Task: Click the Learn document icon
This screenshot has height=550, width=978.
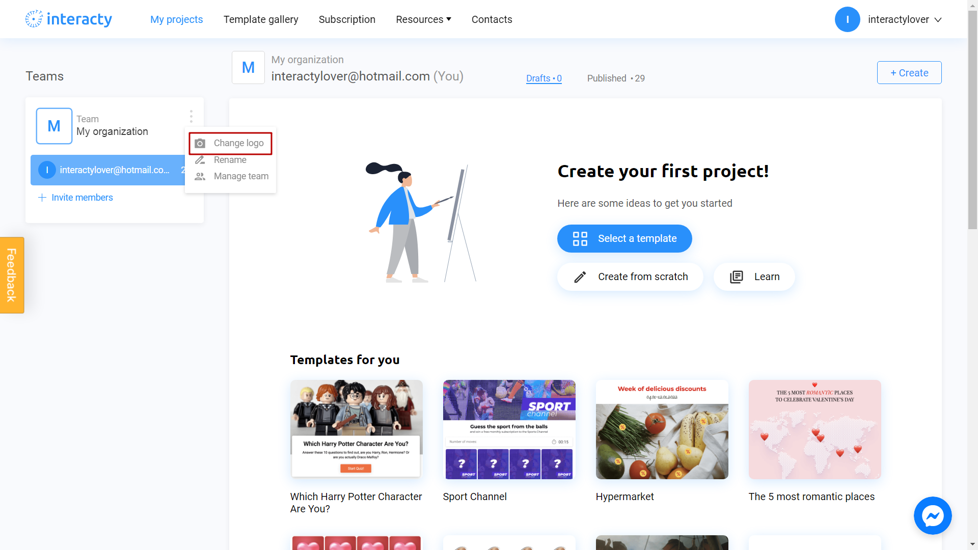Action: [736, 276]
